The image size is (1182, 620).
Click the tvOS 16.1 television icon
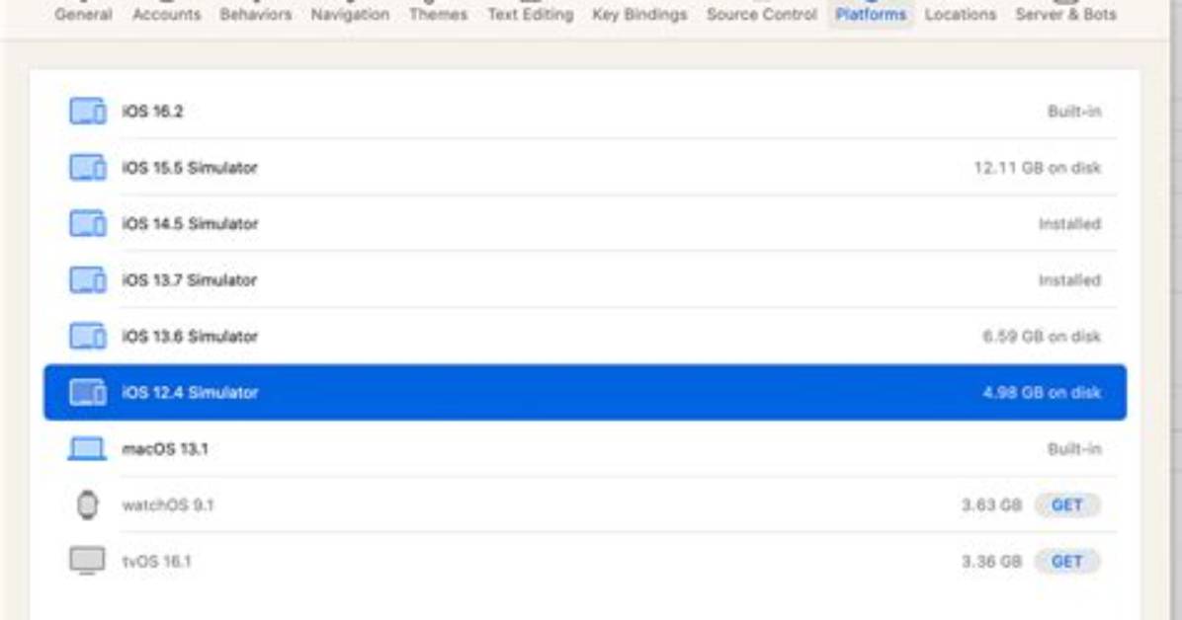[x=87, y=561]
